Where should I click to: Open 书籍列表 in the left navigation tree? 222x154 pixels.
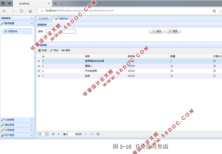(x=17, y=31)
